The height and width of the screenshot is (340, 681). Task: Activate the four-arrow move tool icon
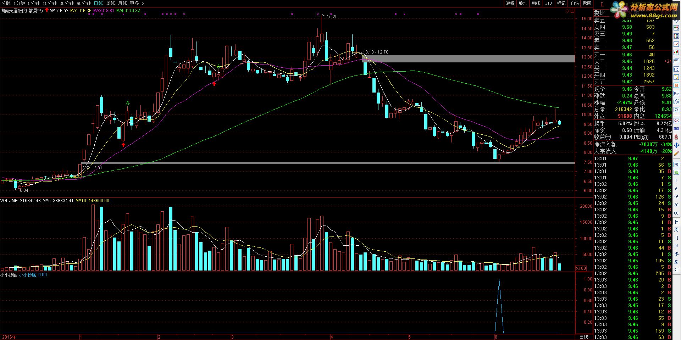pos(676,145)
